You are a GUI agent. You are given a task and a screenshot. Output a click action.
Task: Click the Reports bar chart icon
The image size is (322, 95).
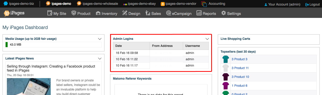[x=199, y=13]
